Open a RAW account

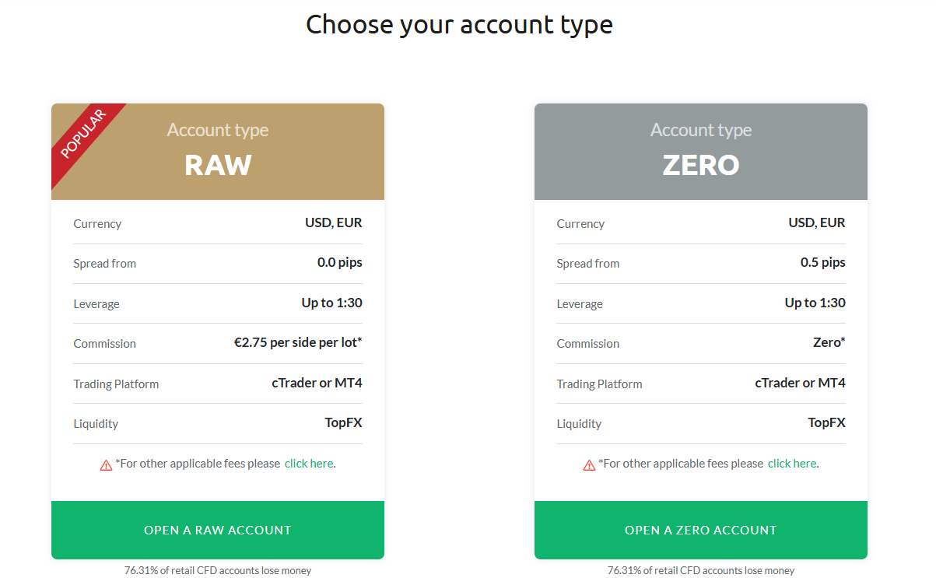point(218,530)
